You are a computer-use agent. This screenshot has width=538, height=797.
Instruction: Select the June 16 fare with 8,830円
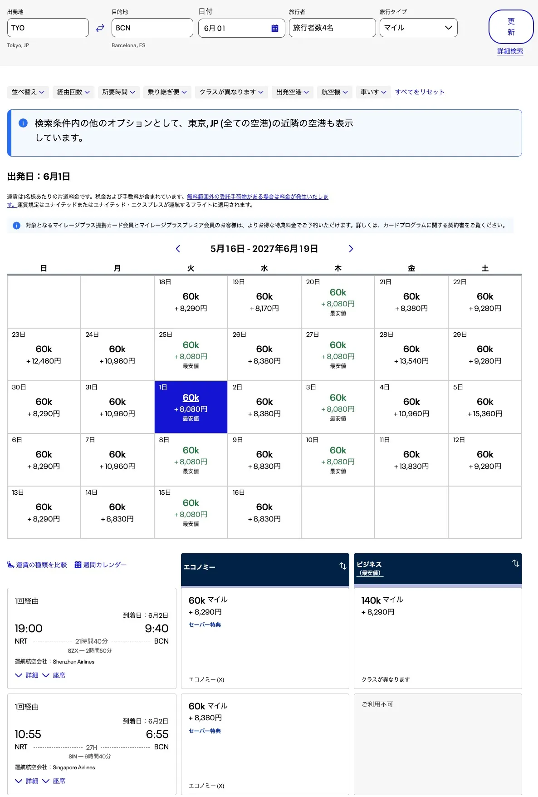tap(264, 512)
